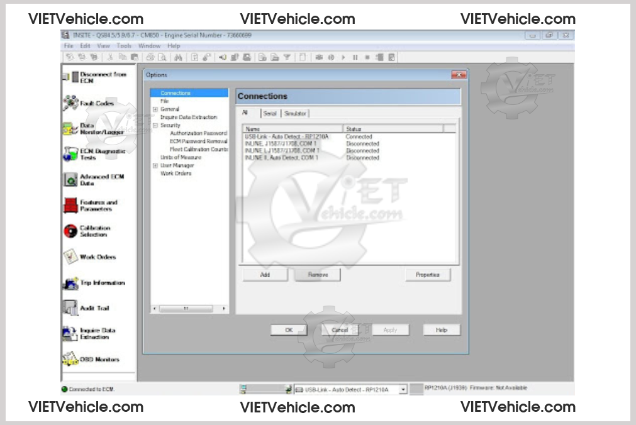This screenshot has width=636, height=425.
Task: Expand the User Manager tree node
Action: click(155, 165)
